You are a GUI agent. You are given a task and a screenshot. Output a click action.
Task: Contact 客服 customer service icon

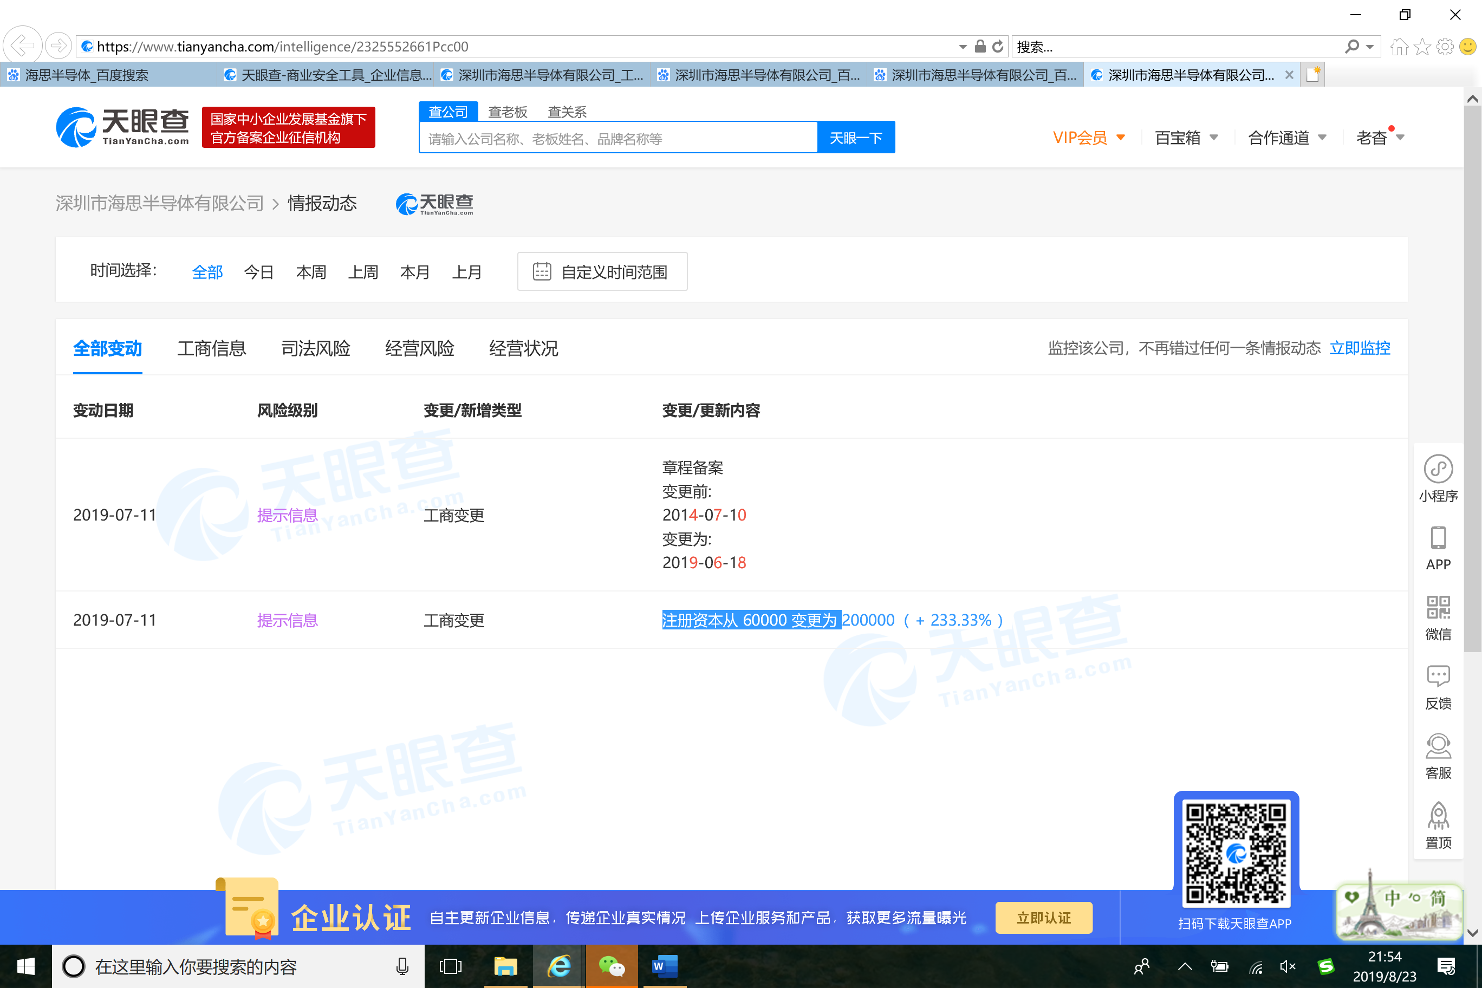click(x=1438, y=746)
